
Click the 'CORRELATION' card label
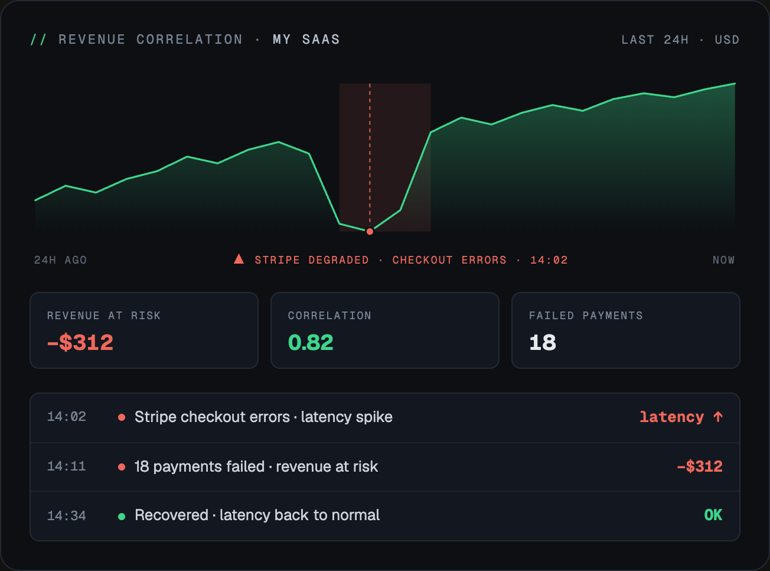coord(329,316)
